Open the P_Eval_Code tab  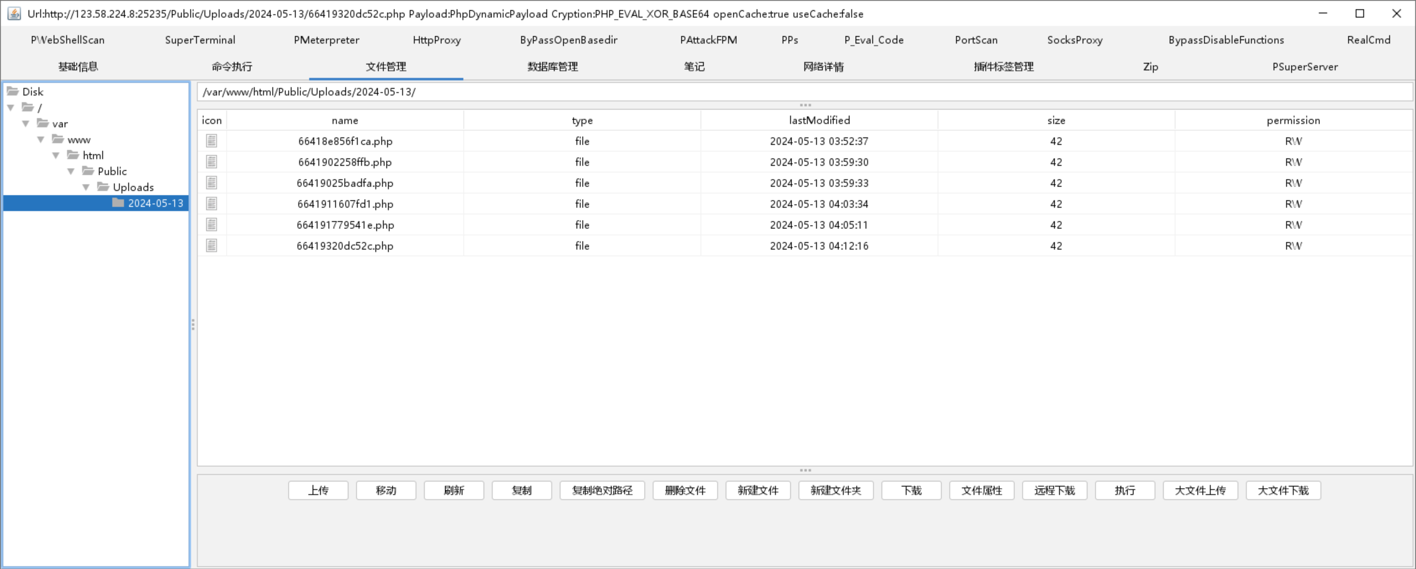tap(874, 40)
